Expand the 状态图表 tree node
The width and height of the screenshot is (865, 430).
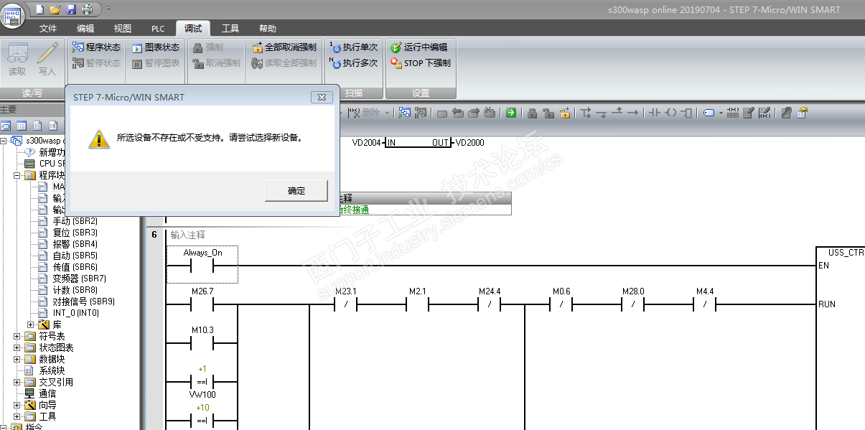[17, 347]
